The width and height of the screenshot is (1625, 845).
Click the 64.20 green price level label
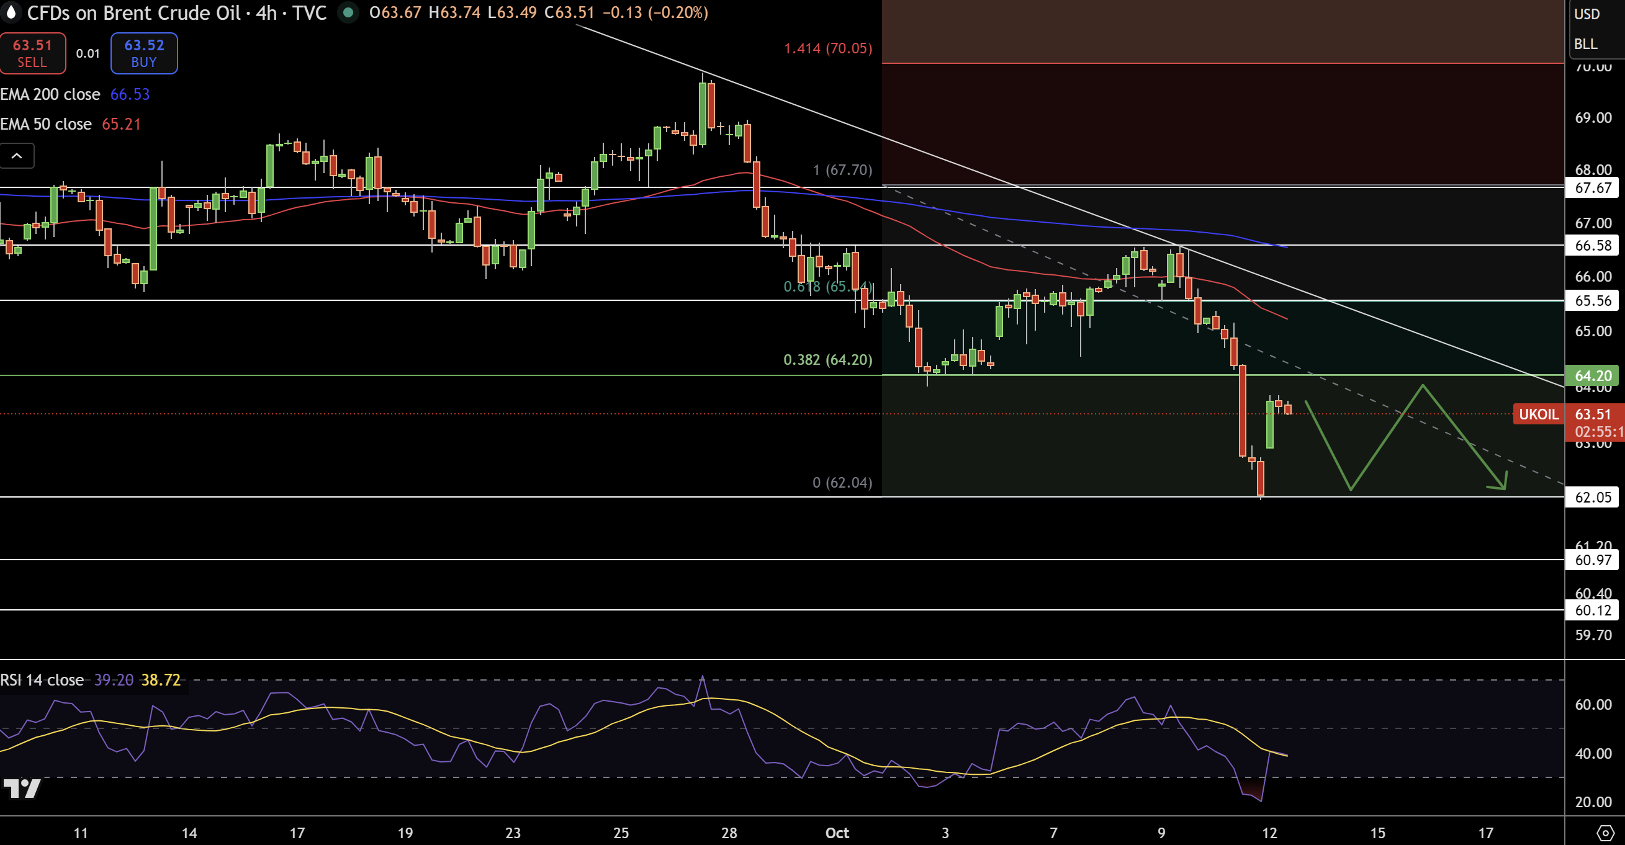tap(1592, 376)
